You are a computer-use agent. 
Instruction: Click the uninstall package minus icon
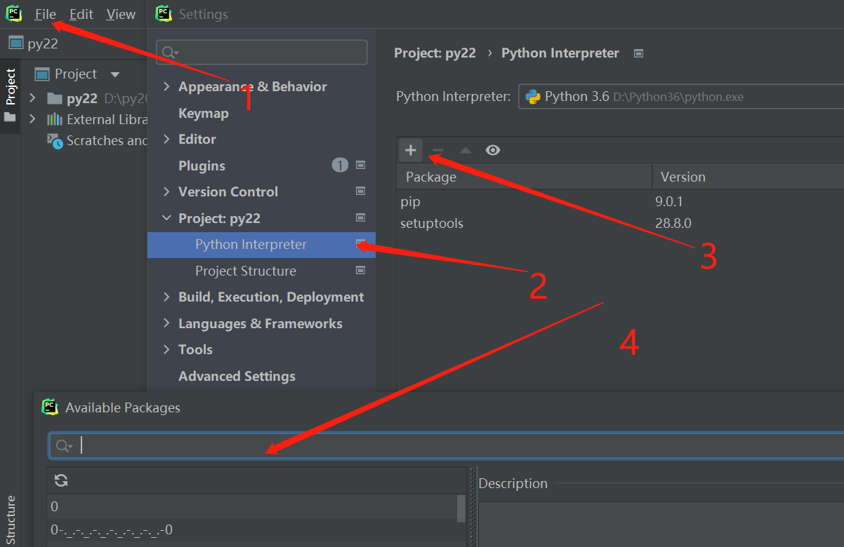tap(437, 150)
